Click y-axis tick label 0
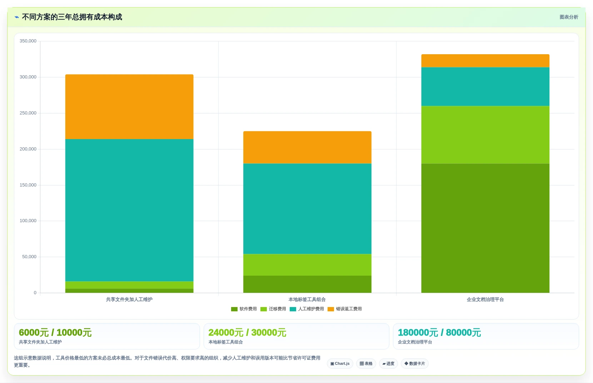The image size is (593, 383). pyautogui.click(x=35, y=293)
